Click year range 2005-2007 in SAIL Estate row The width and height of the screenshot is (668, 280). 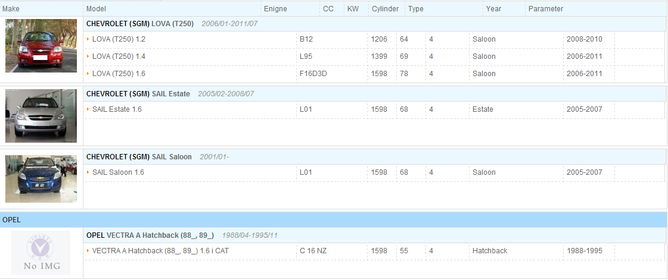[585, 109]
